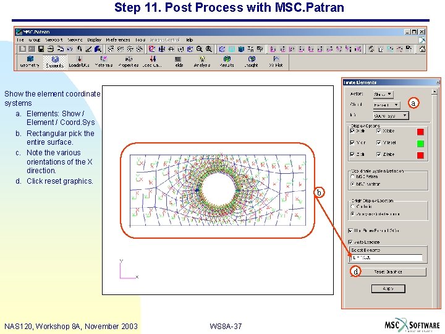
Task: Open the File menu
Action: [x=20, y=40]
